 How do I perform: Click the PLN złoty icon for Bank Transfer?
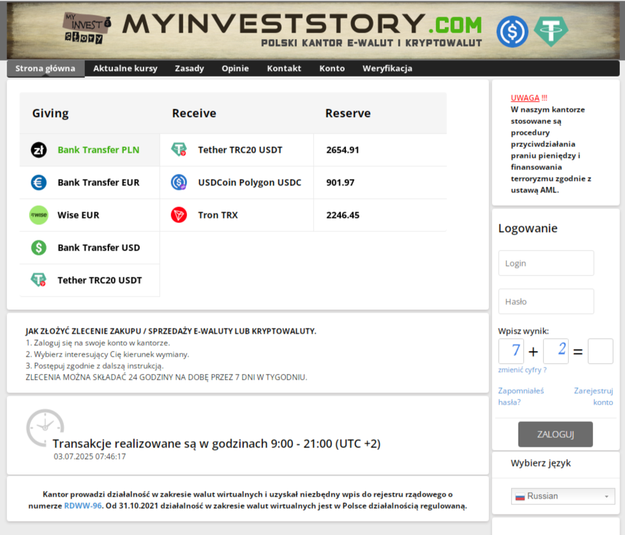(x=39, y=150)
